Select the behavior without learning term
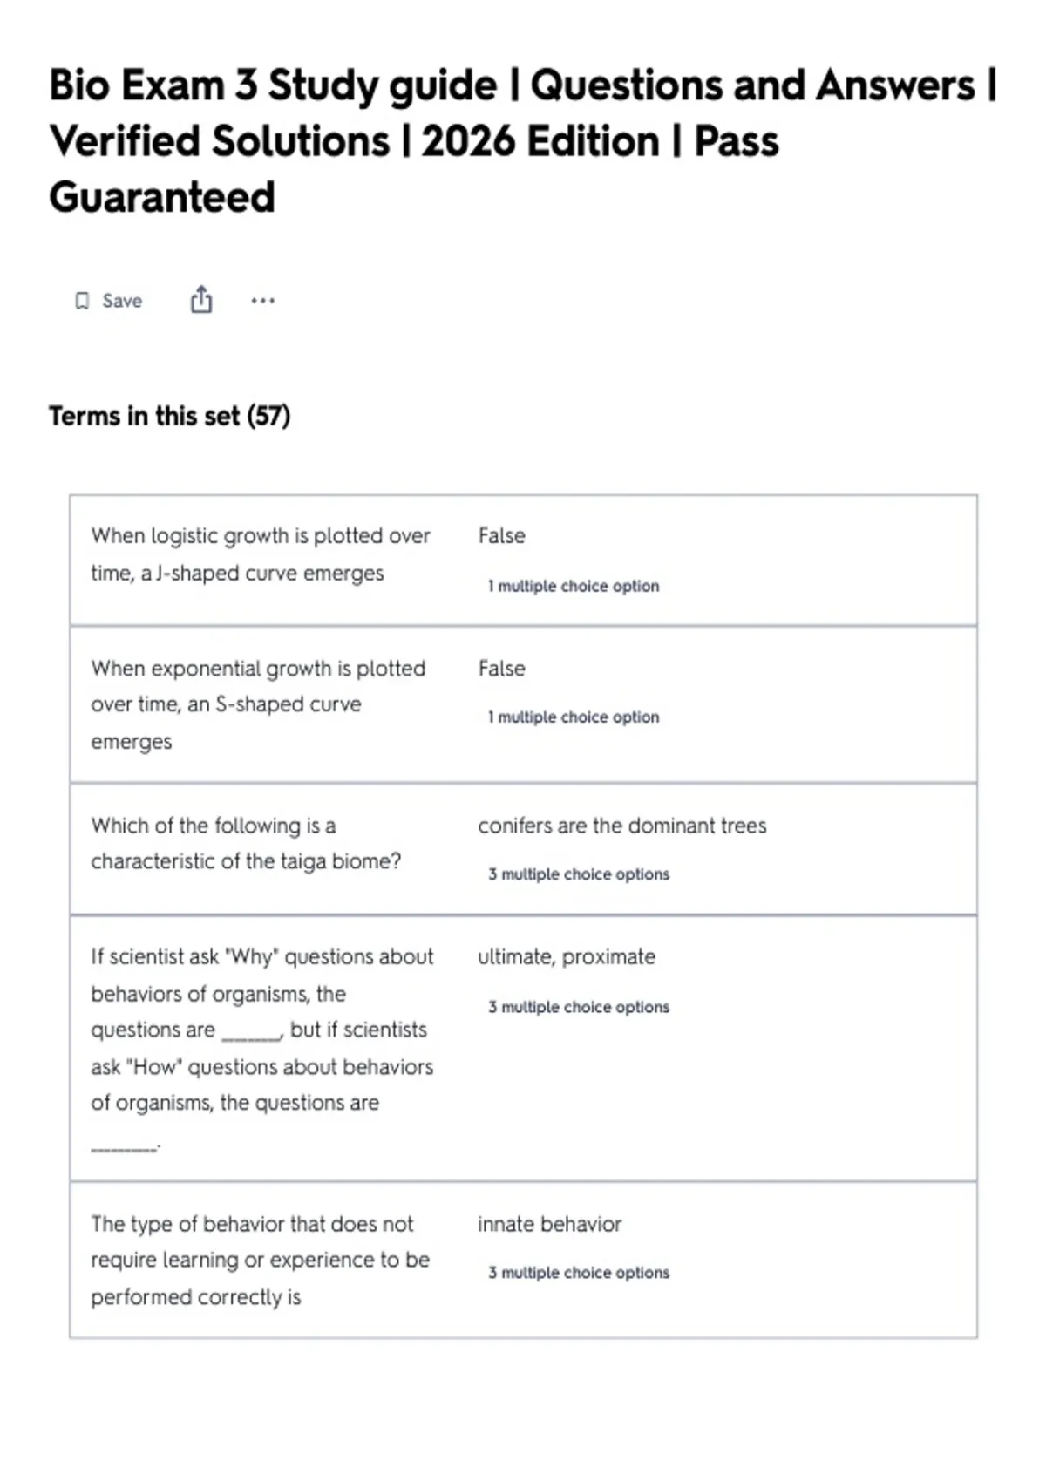This screenshot has height=1482, width=1046. 261,1260
